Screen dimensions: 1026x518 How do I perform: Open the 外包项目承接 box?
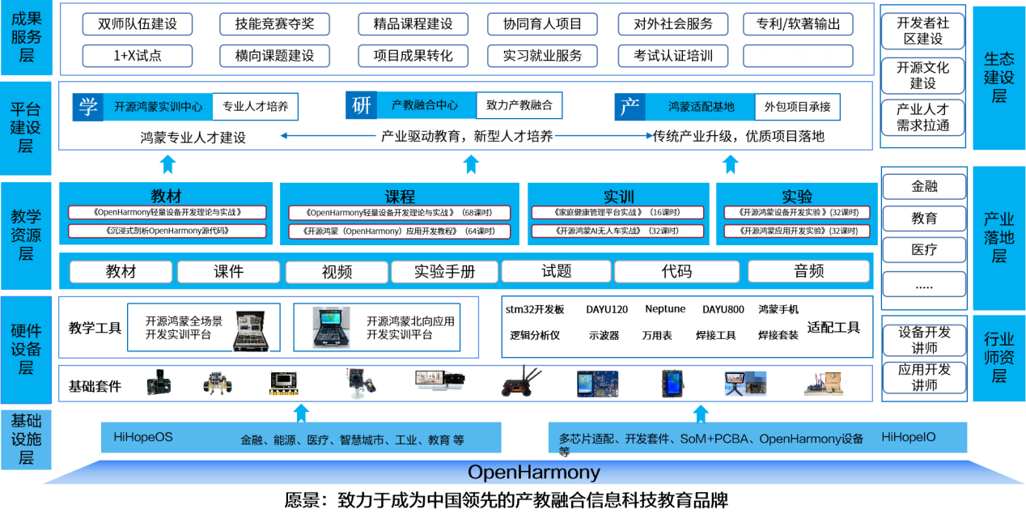(x=797, y=107)
